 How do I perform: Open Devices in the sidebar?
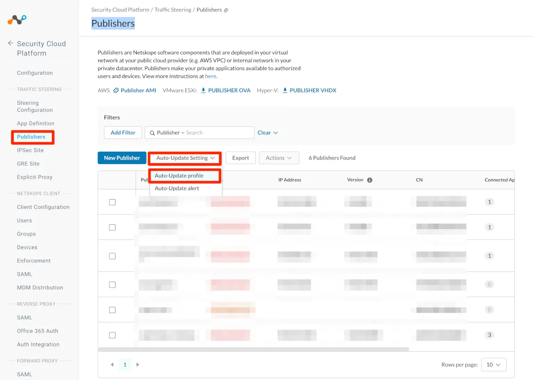click(27, 247)
